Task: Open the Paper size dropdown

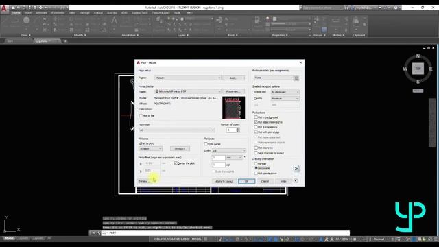Action: 177,130
